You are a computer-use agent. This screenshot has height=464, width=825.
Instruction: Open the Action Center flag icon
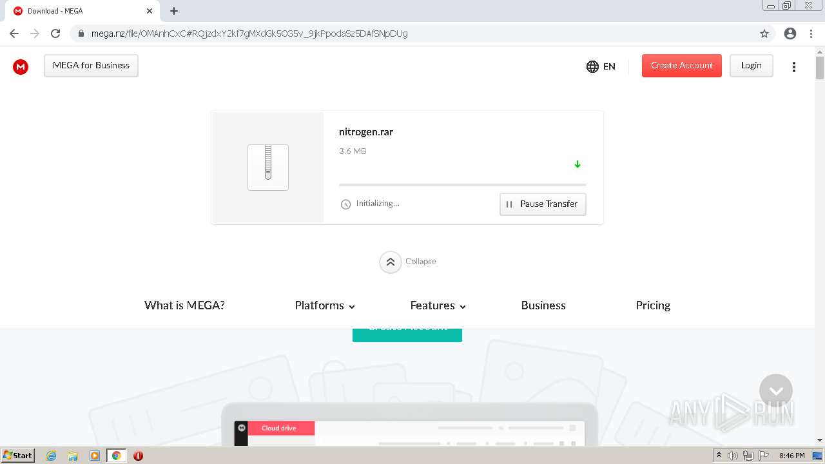(764, 456)
